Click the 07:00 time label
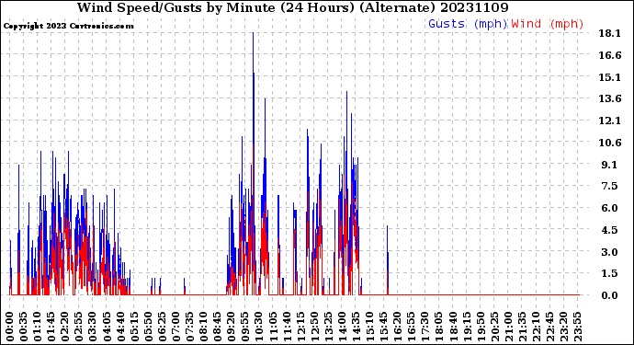Image resolution: width=634 pixels, height=345 pixels. 176,327
